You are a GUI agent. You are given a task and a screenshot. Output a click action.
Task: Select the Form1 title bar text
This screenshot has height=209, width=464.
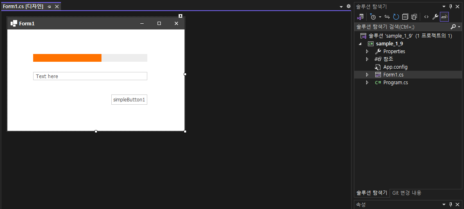coord(27,24)
